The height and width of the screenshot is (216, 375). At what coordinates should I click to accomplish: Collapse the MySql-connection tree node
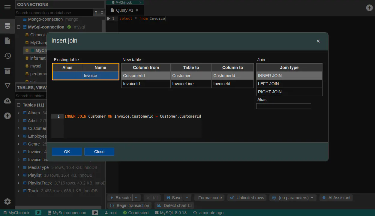(x=19, y=27)
